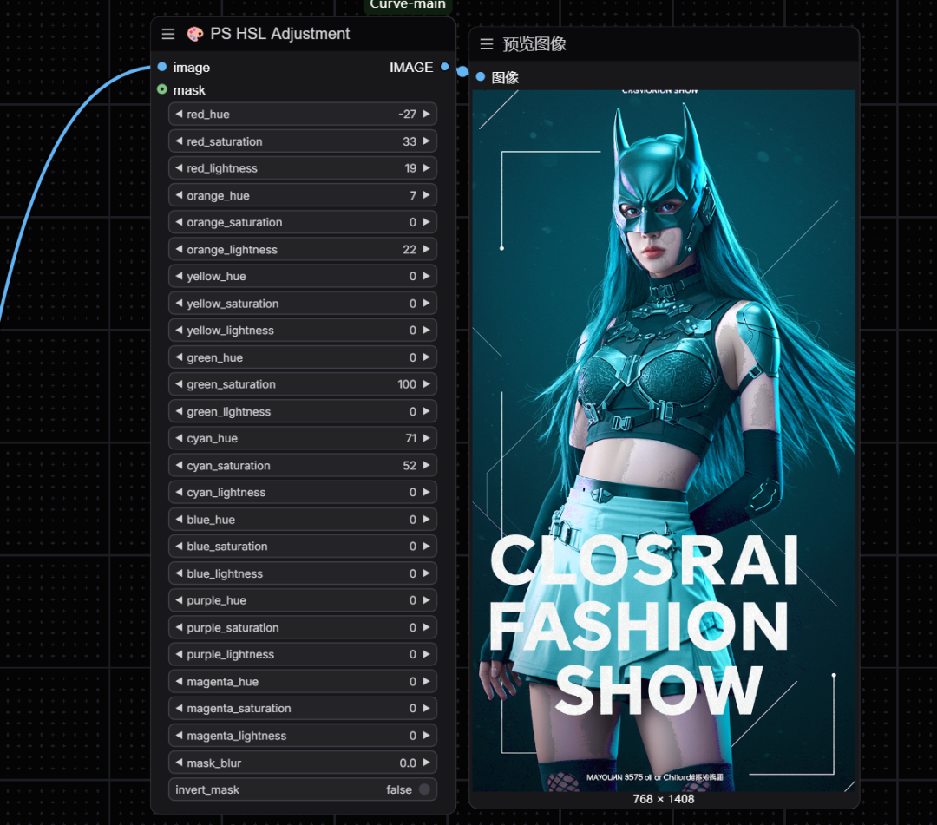Decrease red_hue with its left arrow

click(x=179, y=114)
